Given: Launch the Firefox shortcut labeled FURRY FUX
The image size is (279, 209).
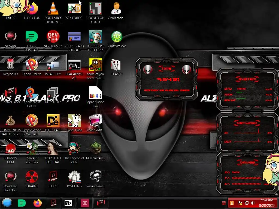Looking at the screenshot, I should 32,10.
